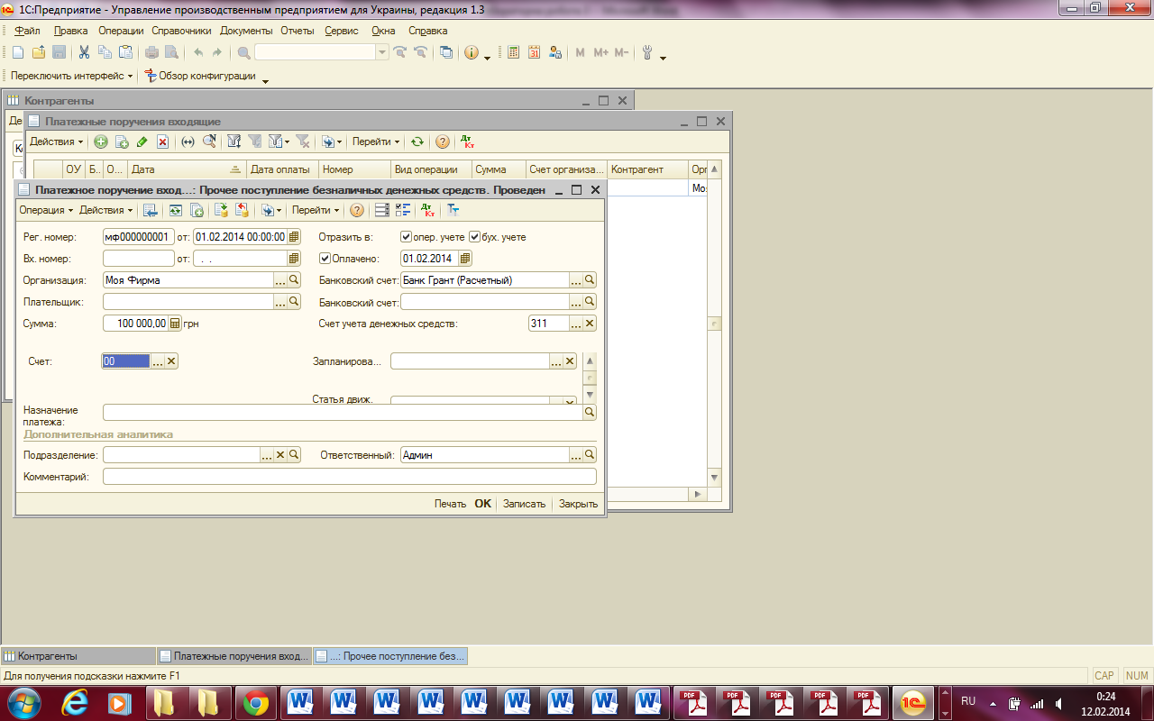
Task: Click the wrench settings icon in main toolbar
Action: tap(646, 53)
